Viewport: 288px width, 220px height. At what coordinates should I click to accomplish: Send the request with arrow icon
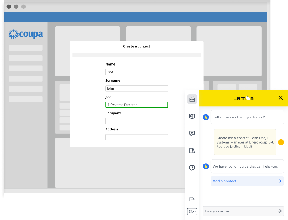(279, 211)
